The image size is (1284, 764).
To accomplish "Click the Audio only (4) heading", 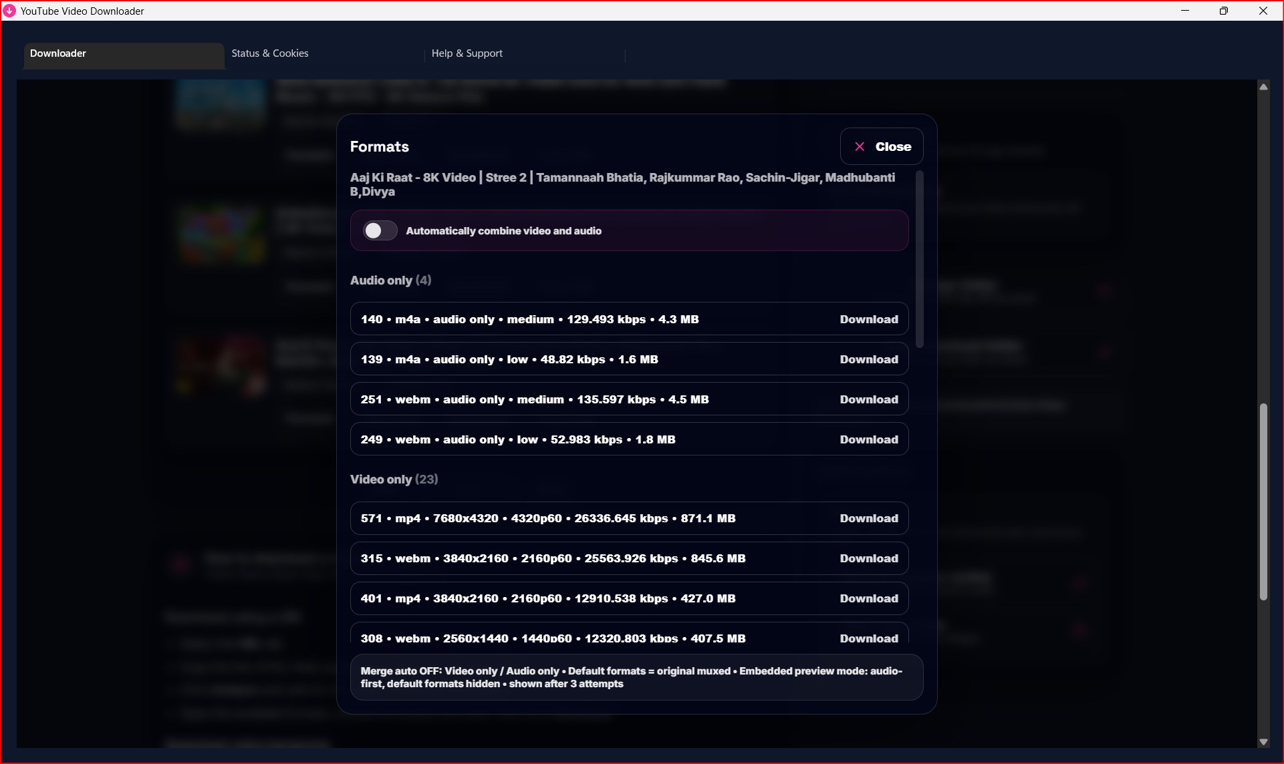I will 391,280.
